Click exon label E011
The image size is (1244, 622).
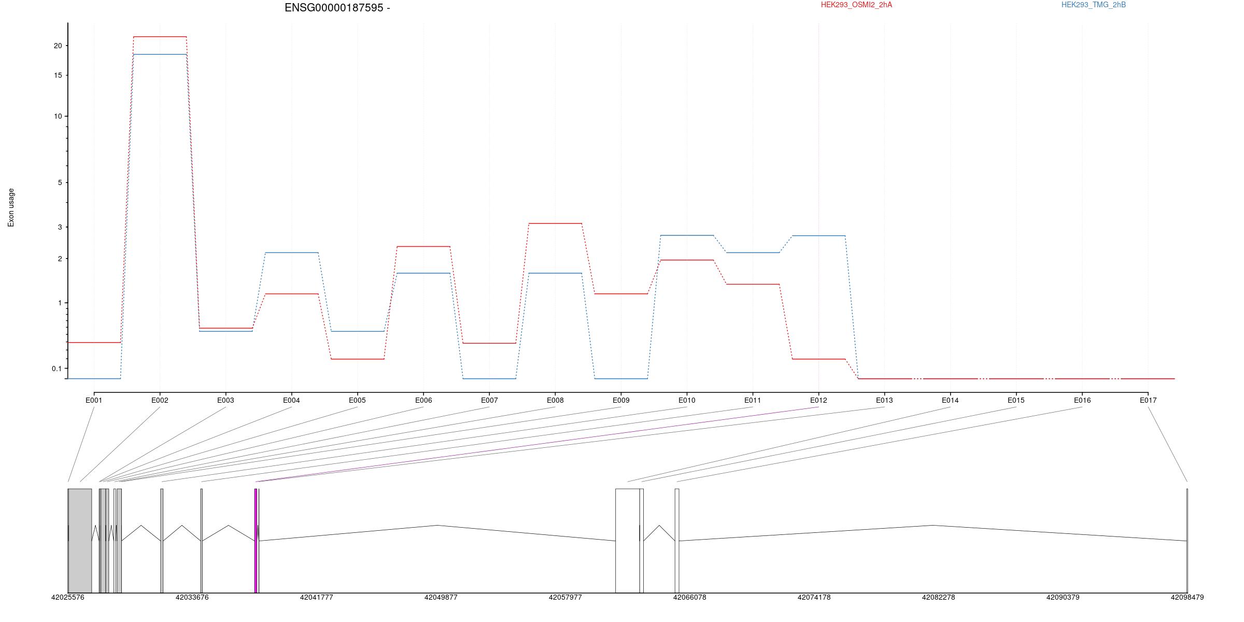coord(753,400)
